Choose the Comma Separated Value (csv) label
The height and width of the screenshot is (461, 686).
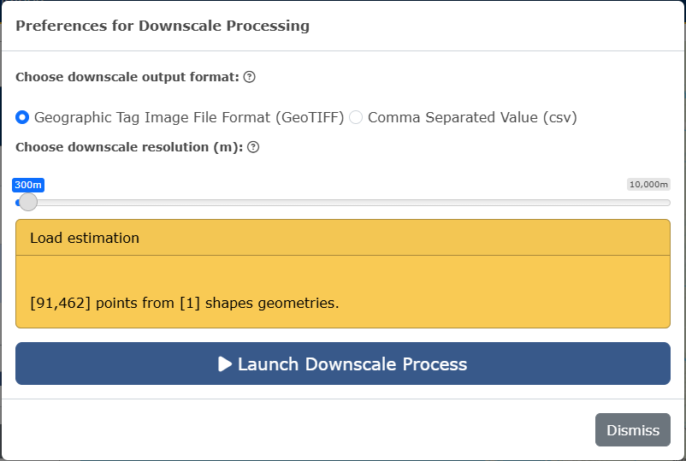472,117
